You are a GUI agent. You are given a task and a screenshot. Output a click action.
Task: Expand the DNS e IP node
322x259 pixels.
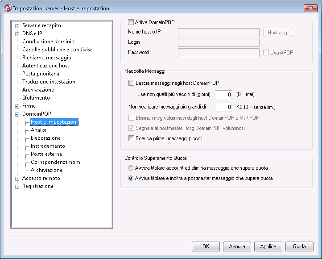(17, 34)
